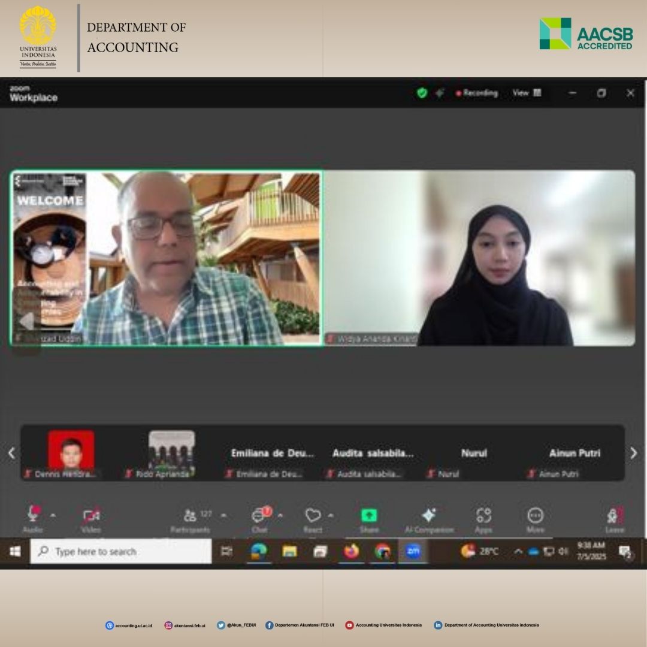Click the More options button
This screenshot has height=647, width=647.
coord(535,515)
